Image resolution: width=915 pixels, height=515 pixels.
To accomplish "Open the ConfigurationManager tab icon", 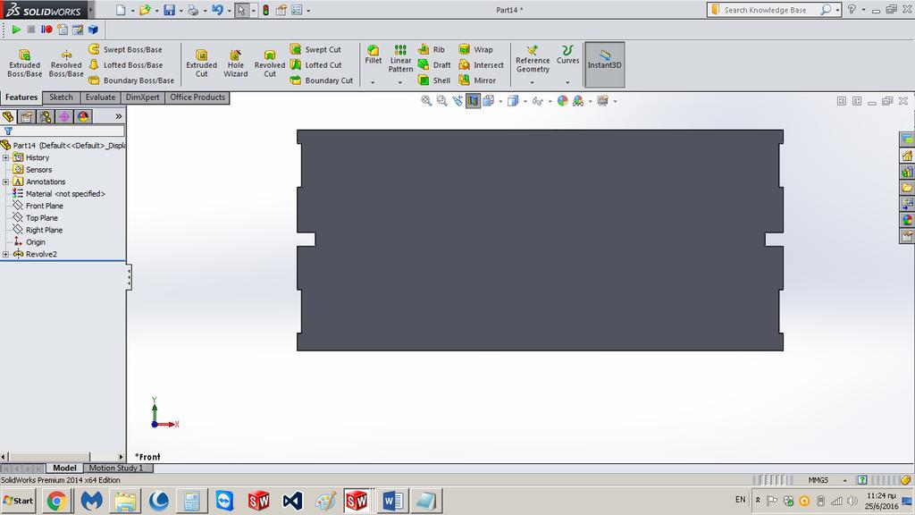I will [45, 117].
